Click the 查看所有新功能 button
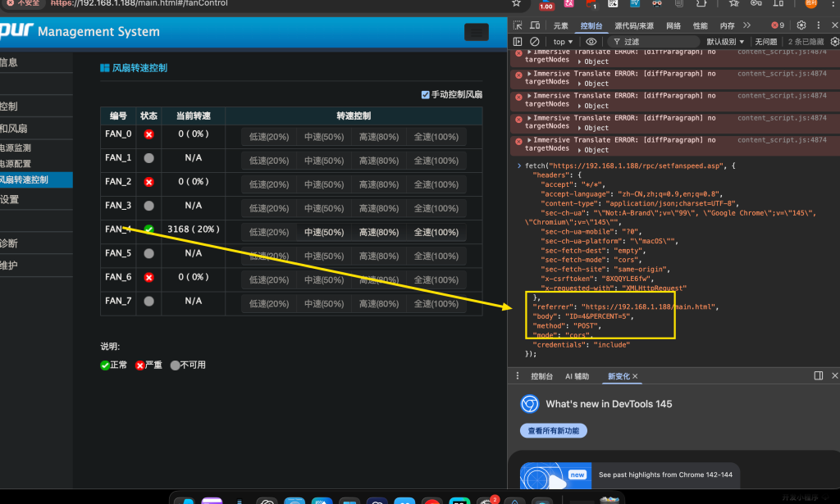 pyautogui.click(x=553, y=430)
